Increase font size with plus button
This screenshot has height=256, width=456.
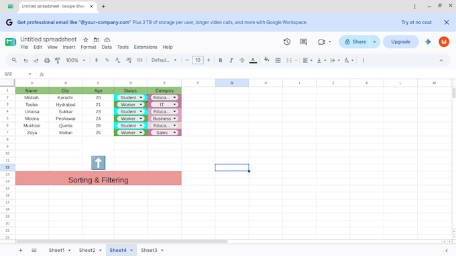point(209,60)
